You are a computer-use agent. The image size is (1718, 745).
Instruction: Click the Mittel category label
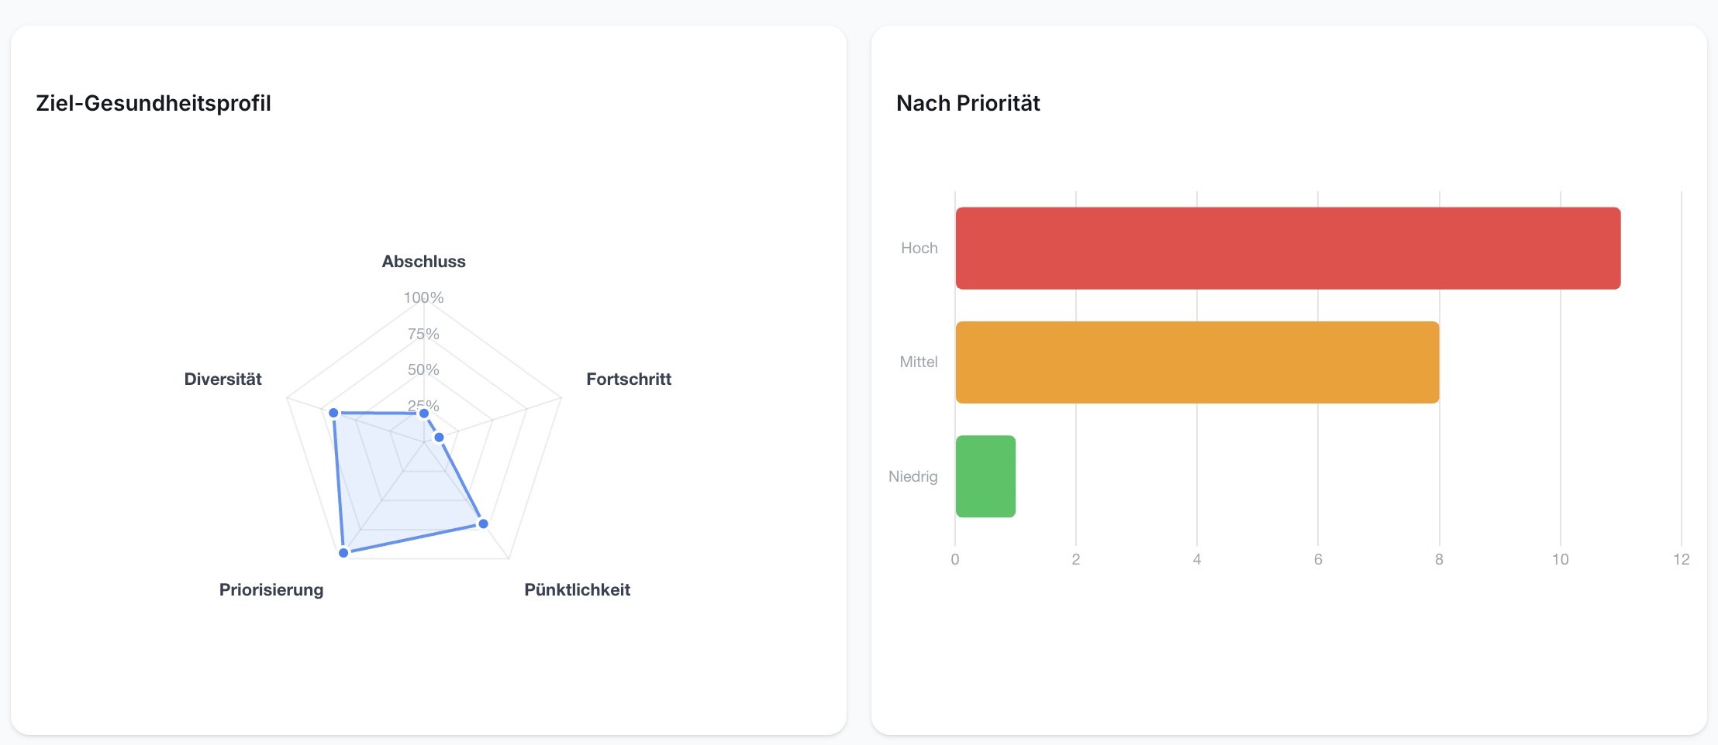click(x=919, y=362)
